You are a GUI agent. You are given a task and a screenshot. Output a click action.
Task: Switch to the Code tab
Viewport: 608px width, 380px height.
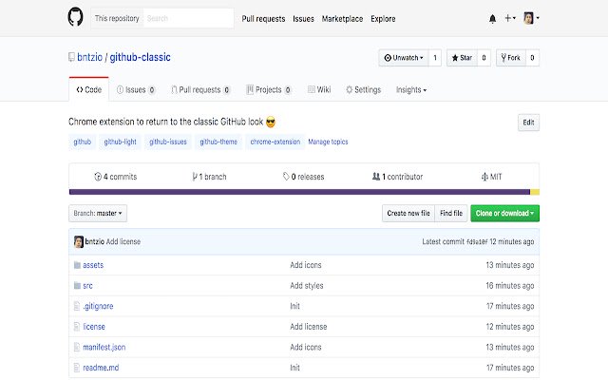(x=88, y=90)
